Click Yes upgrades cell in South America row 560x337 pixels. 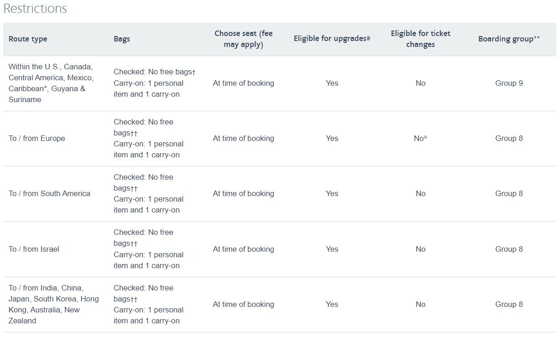click(332, 194)
